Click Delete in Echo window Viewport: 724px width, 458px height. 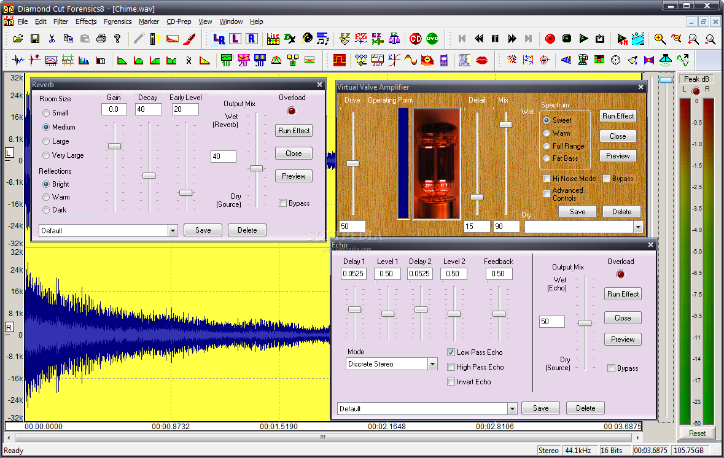585,408
